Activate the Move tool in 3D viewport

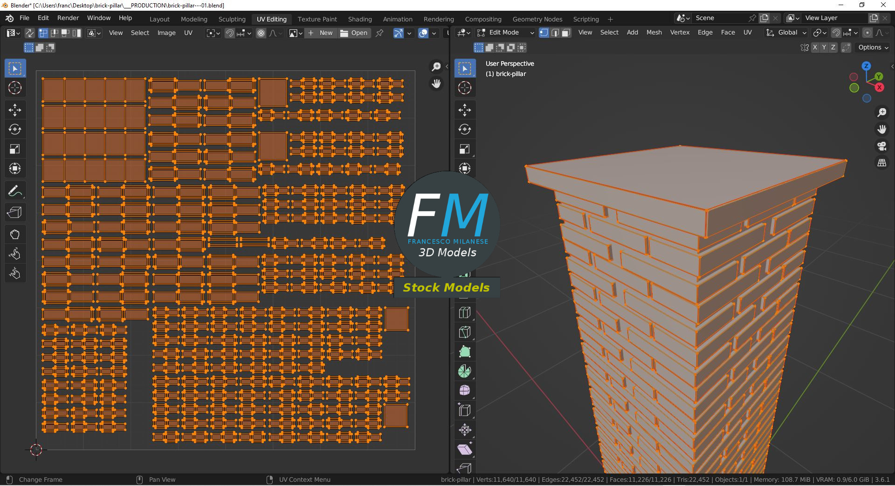coord(465,110)
